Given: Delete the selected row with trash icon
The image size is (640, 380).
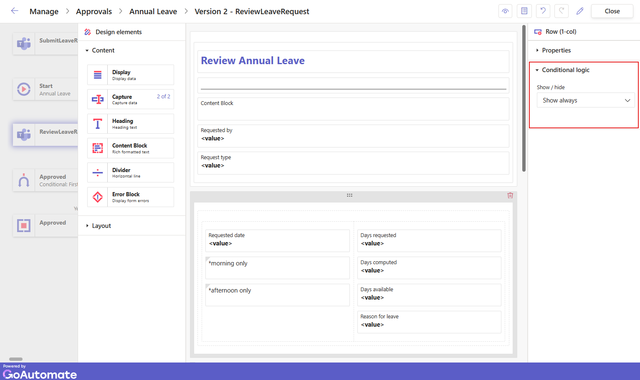Looking at the screenshot, I should (x=510, y=195).
